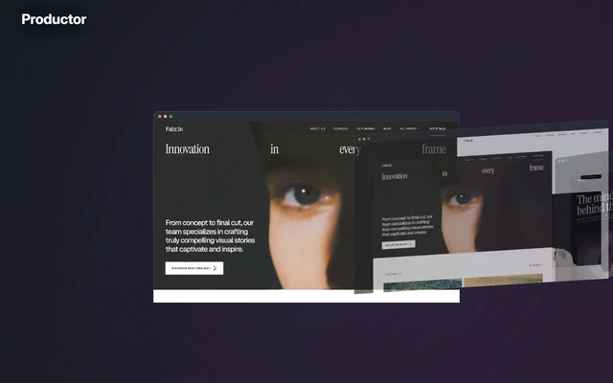Click "Innovation" heading word in the front window

(x=188, y=149)
